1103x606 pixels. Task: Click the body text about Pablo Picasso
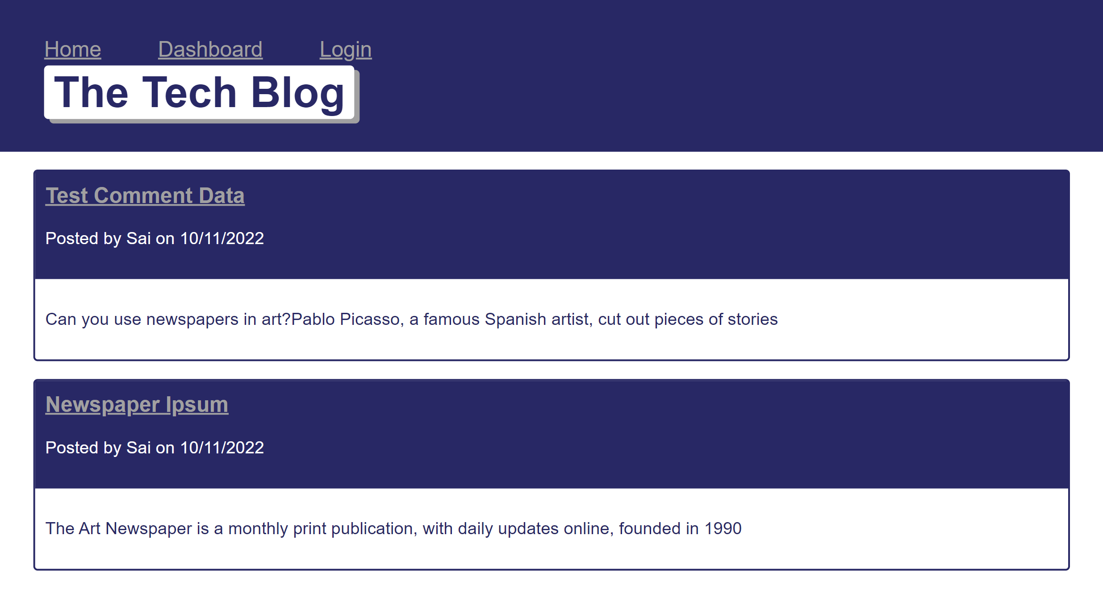click(411, 319)
